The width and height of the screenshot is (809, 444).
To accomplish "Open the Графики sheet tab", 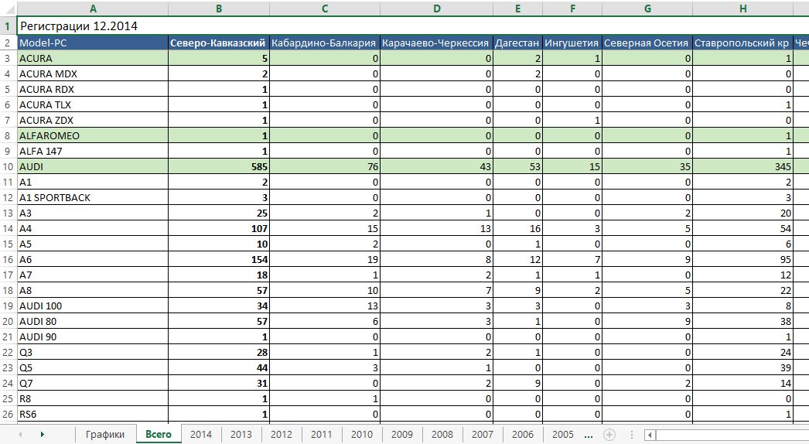I will click(105, 435).
